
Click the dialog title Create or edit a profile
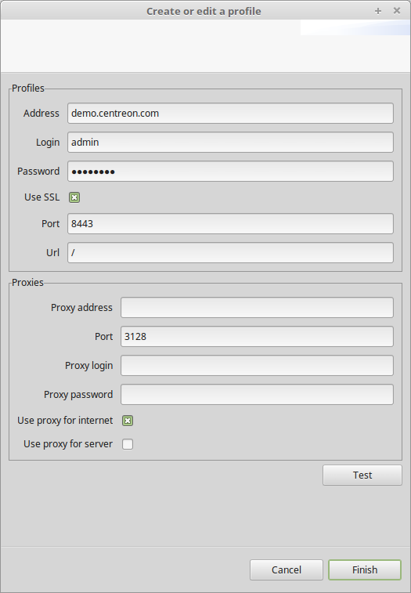[x=204, y=11]
